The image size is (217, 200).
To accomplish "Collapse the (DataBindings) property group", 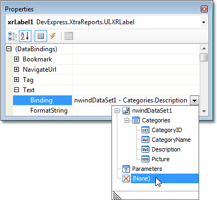I will pos(9,49).
